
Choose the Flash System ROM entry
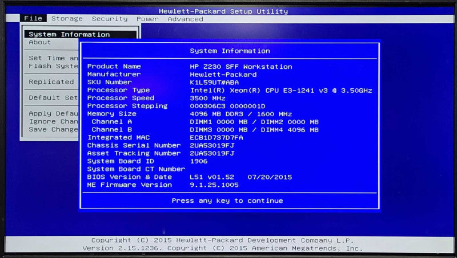click(x=53, y=66)
